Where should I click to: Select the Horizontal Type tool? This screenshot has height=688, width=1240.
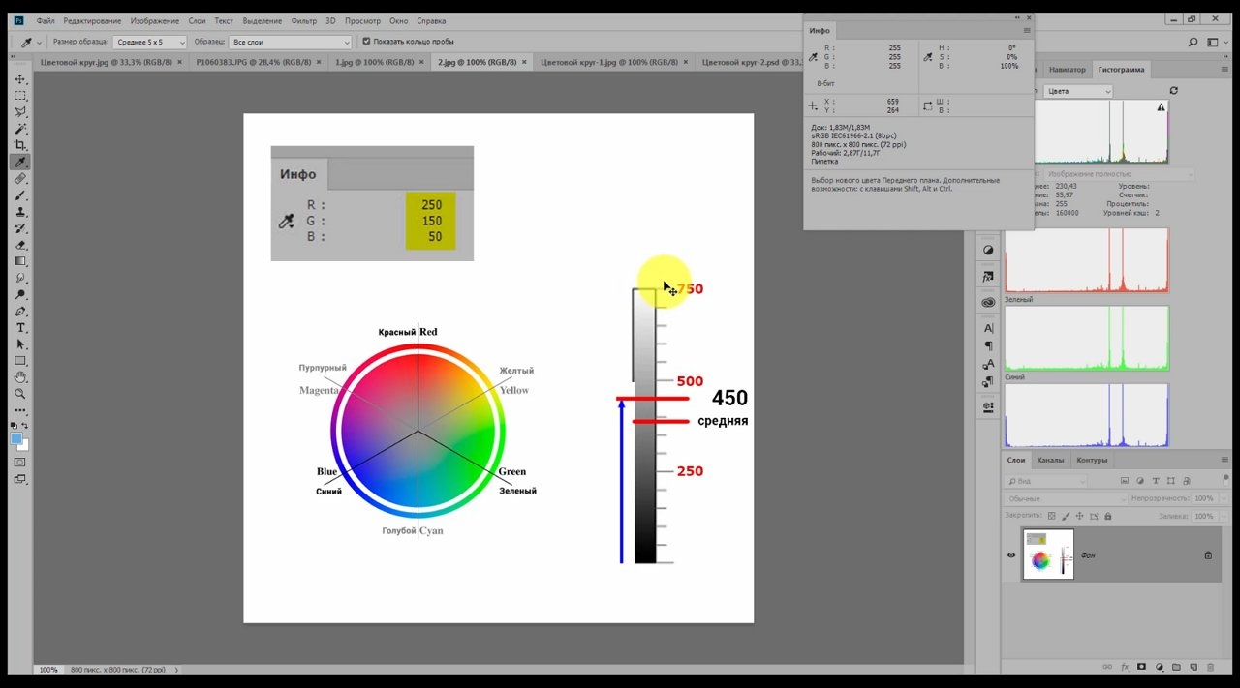point(20,328)
